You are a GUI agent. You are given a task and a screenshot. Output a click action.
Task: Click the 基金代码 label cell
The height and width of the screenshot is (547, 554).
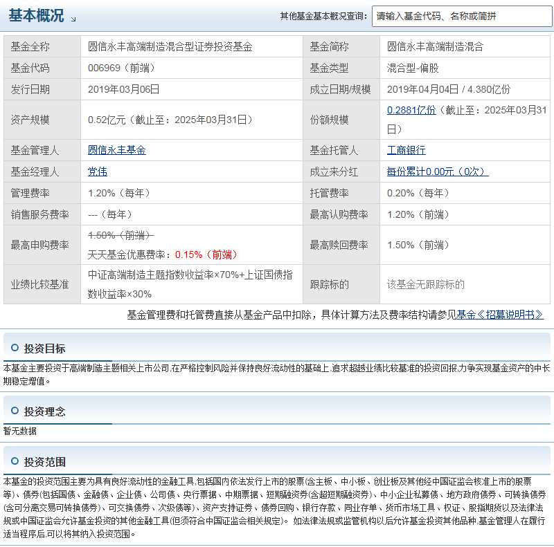coord(42,68)
